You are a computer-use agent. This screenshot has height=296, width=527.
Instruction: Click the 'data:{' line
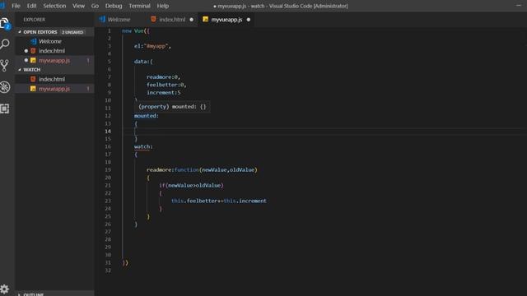pos(143,62)
